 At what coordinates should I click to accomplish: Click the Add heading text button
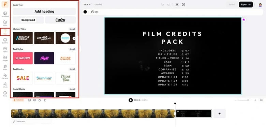click(44, 12)
